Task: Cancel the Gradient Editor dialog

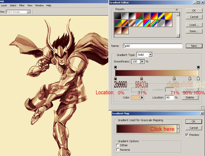Action: [x=194, y=17]
